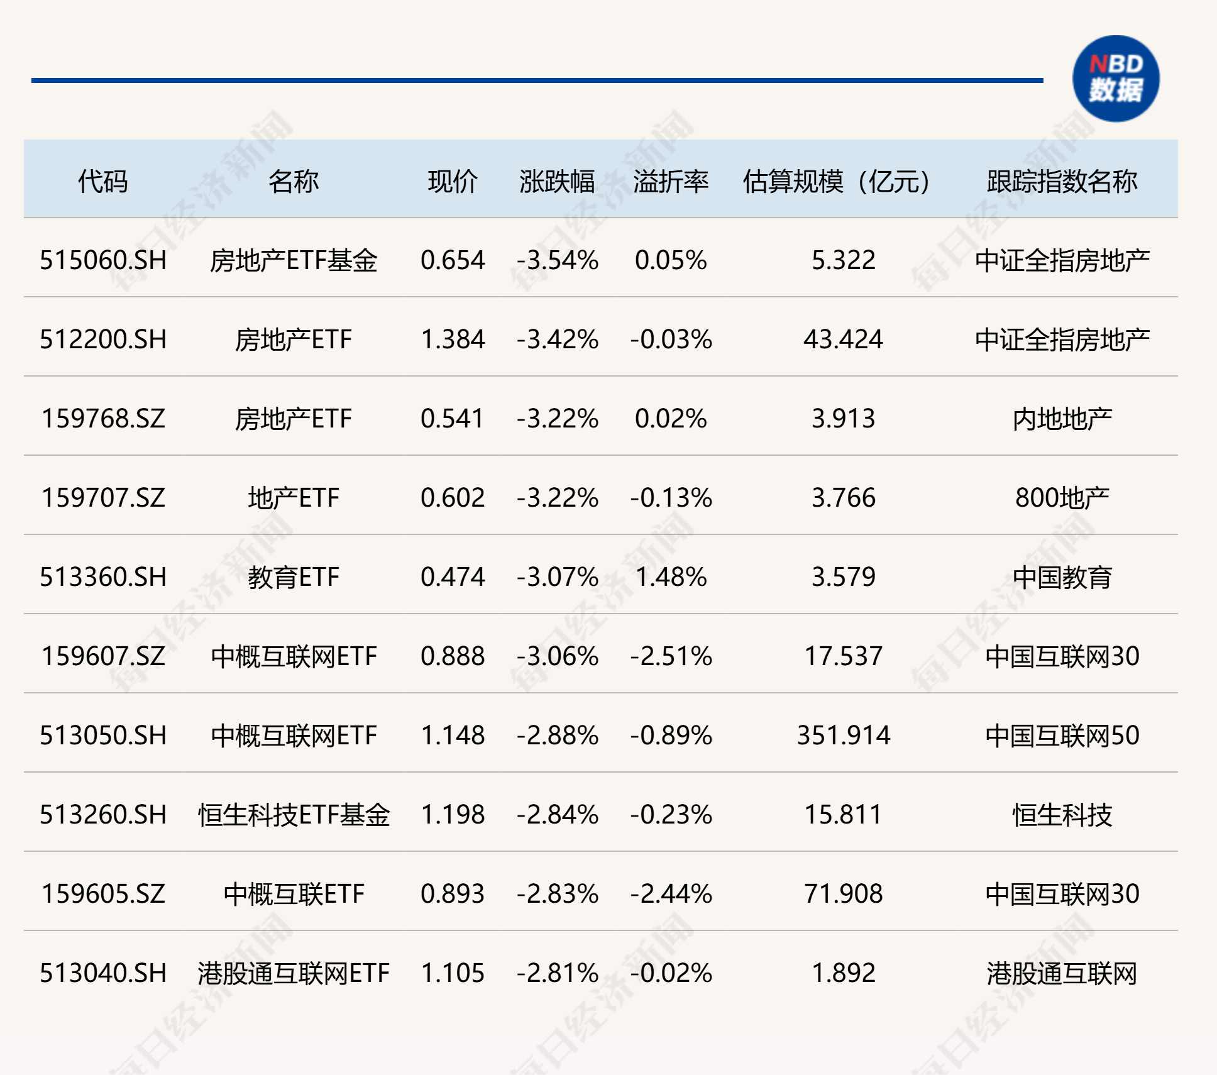Click the 现价 column header
The image size is (1217, 1075).
point(453,182)
